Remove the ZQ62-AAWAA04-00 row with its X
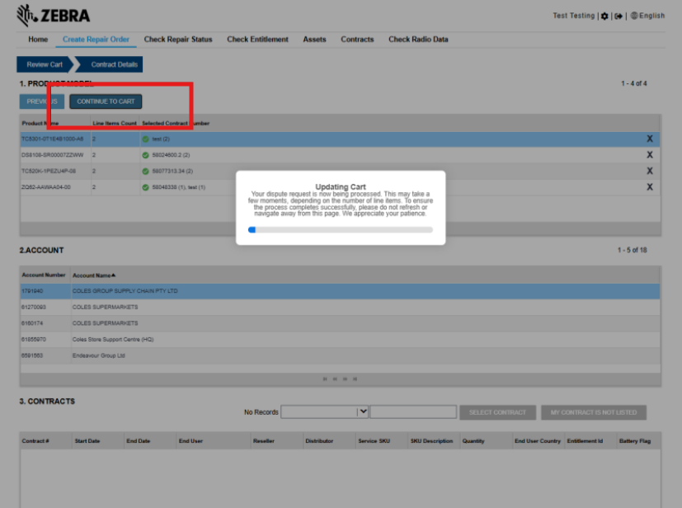The width and height of the screenshot is (682, 508). coord(649,187)
